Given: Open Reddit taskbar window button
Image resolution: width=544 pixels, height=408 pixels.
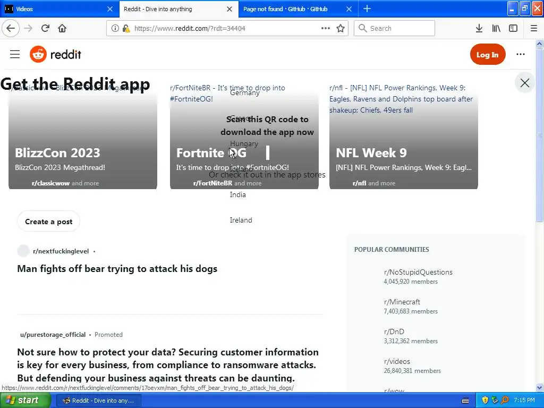Looking at the screenshot, I should click(98, 401).
